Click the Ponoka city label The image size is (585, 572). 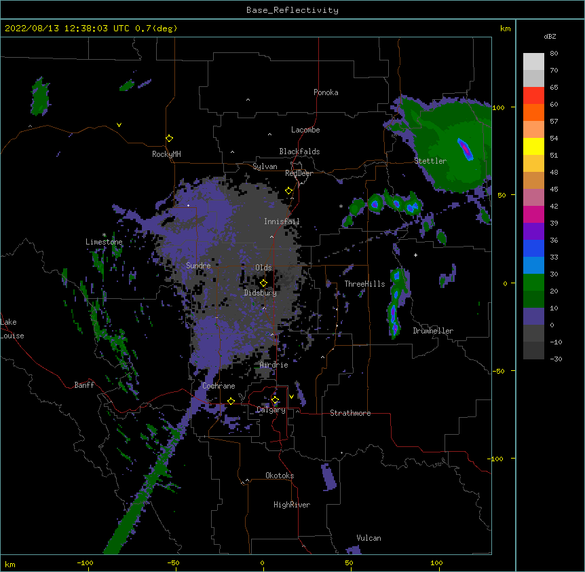click(326, 92)
